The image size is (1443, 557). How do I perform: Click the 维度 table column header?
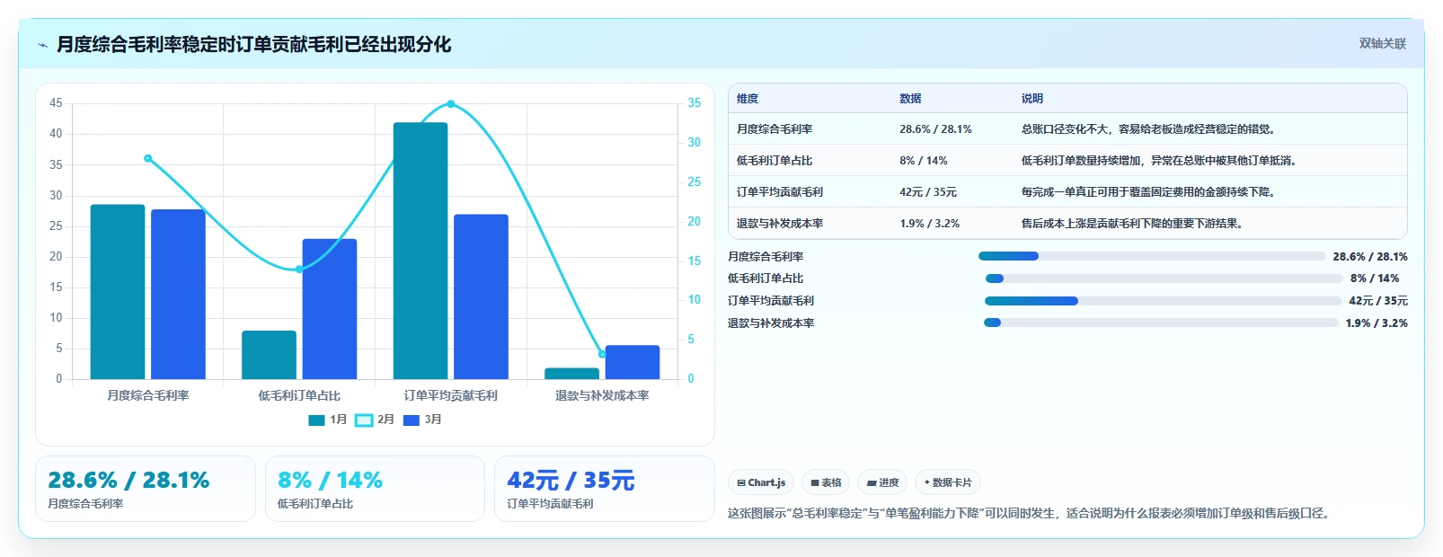pos(748,99)
